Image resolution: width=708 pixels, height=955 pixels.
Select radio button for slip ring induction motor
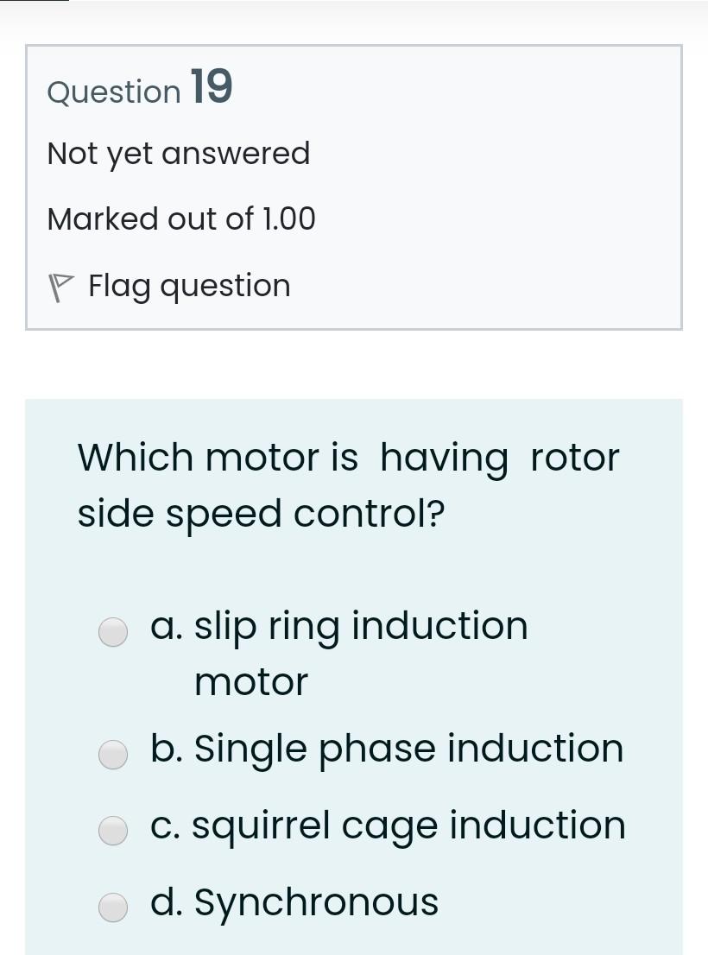pos(113,632)
